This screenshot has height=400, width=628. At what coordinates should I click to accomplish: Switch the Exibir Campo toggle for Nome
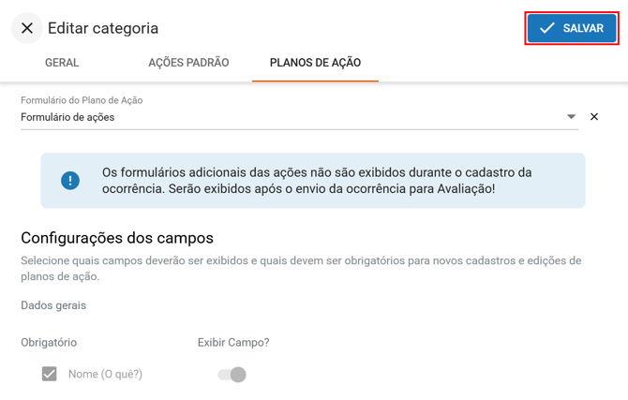[x=232, y=375]
